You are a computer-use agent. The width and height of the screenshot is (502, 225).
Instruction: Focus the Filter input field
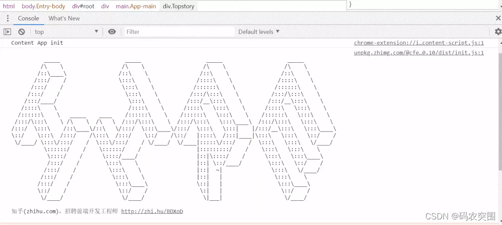point(179,32)
